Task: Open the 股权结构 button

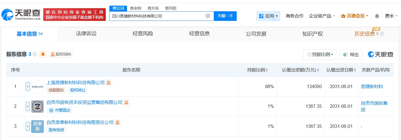Action: (61, 54)
